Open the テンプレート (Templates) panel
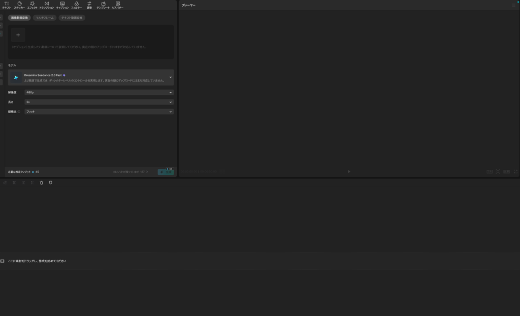The image size is (520, 316). click(103, 5)
